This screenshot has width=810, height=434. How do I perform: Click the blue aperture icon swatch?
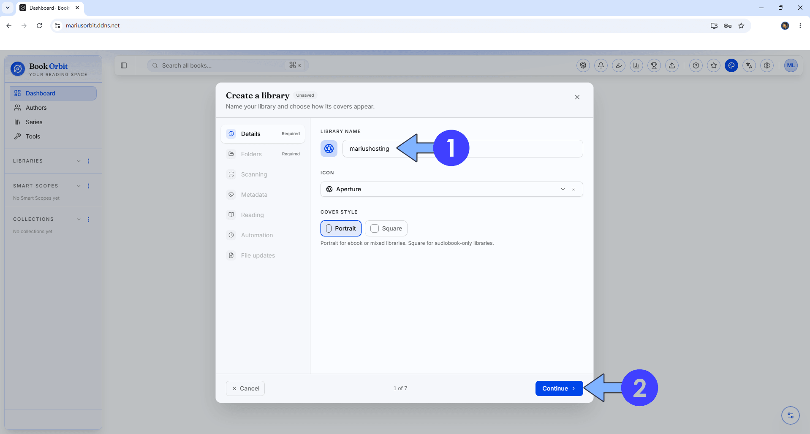[x=329, y=149]
